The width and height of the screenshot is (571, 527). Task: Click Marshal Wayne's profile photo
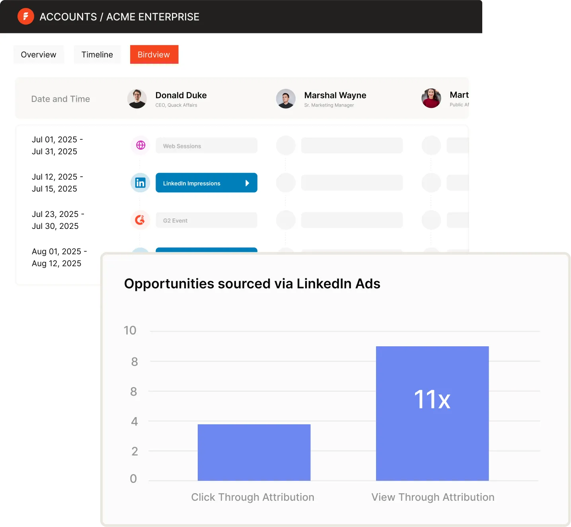click(x=286, y=98)
